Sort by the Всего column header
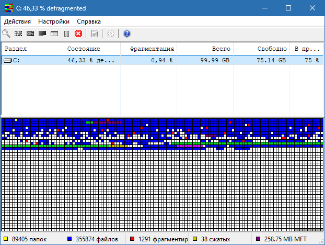Image resolution: width=325 pixels, height=245 pixels. [x=205, y=49]
